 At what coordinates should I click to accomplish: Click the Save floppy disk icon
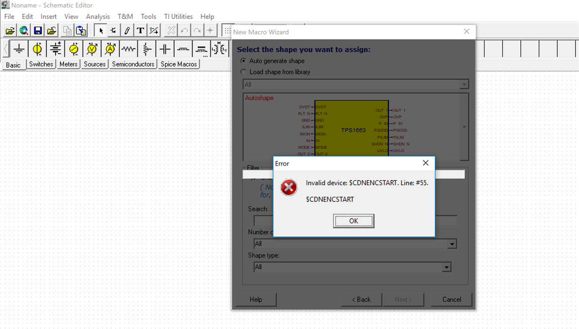[x=38, y=31]
